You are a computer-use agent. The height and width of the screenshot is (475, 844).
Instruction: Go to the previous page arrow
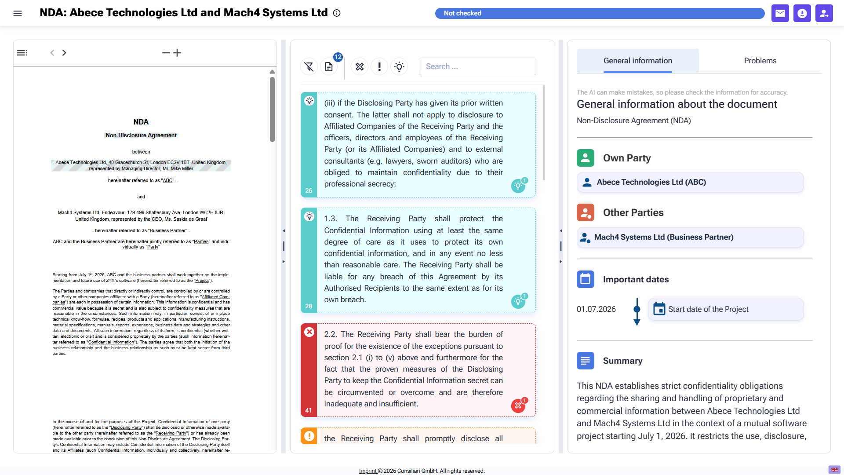point(52,53)
